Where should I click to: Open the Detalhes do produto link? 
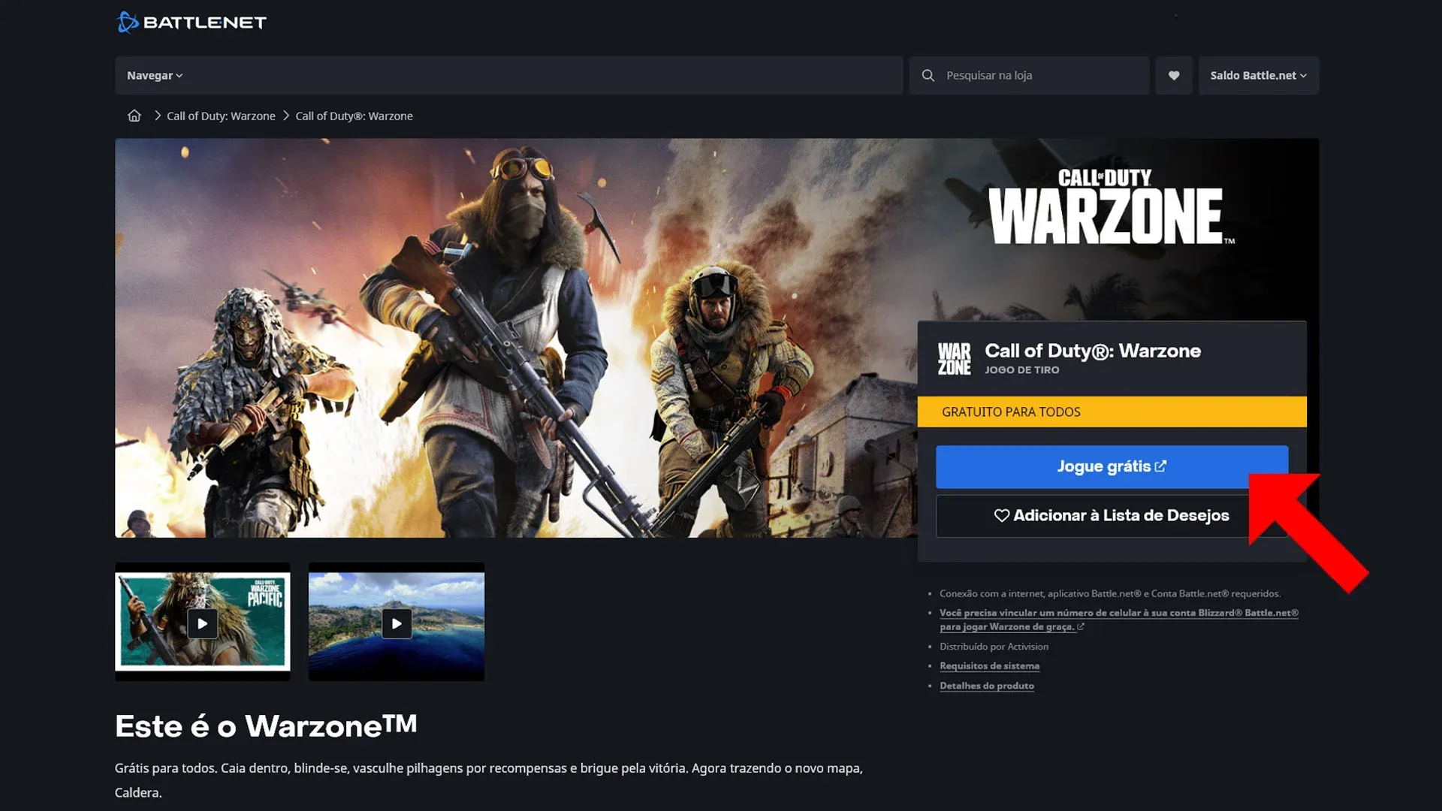click(986, 684)
